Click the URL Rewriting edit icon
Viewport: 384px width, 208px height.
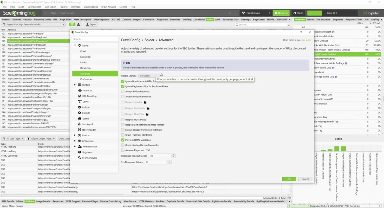79,96
